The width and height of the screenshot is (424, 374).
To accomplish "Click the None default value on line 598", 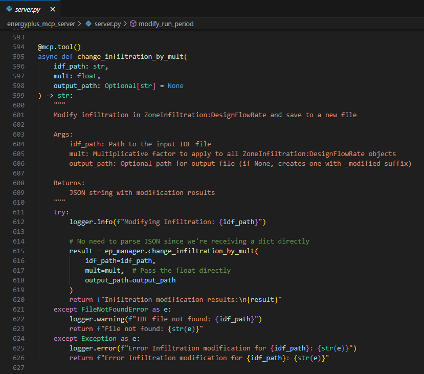I will coord(175,85).
